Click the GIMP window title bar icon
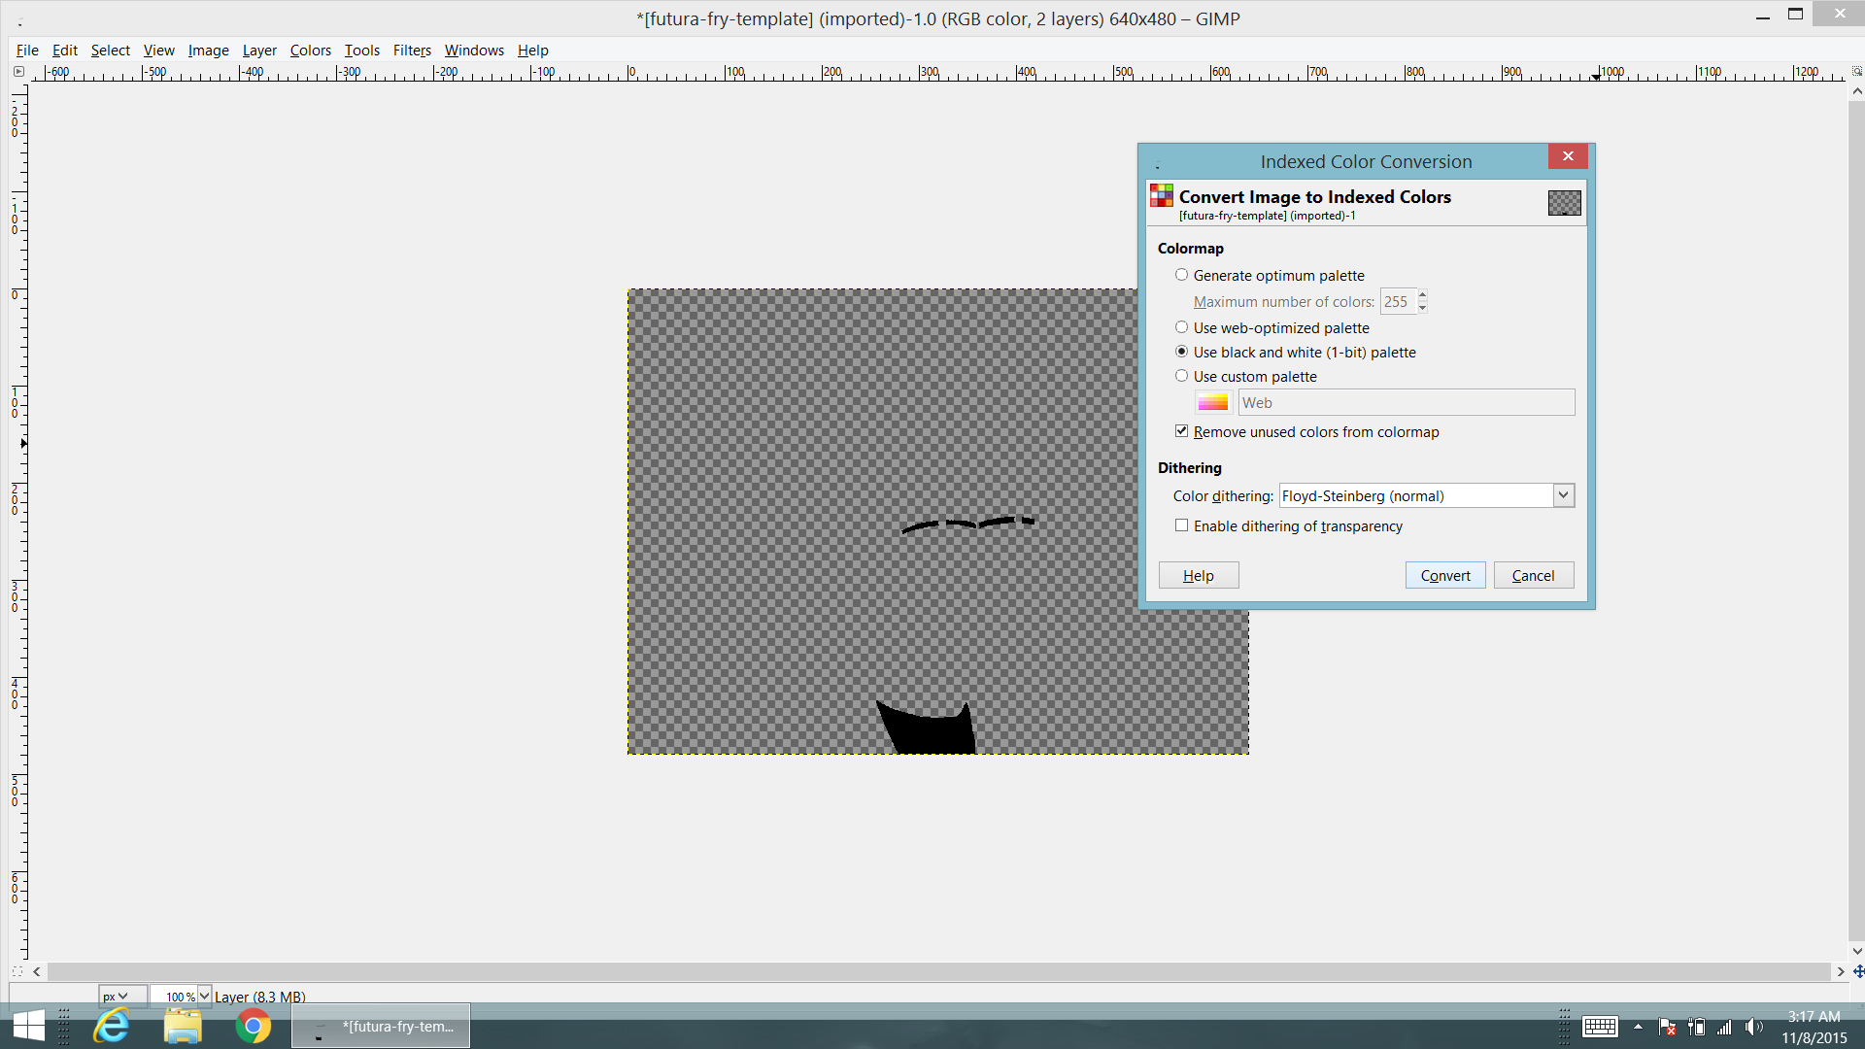This screenshot has height=1049, width=1865. (19, 19)
